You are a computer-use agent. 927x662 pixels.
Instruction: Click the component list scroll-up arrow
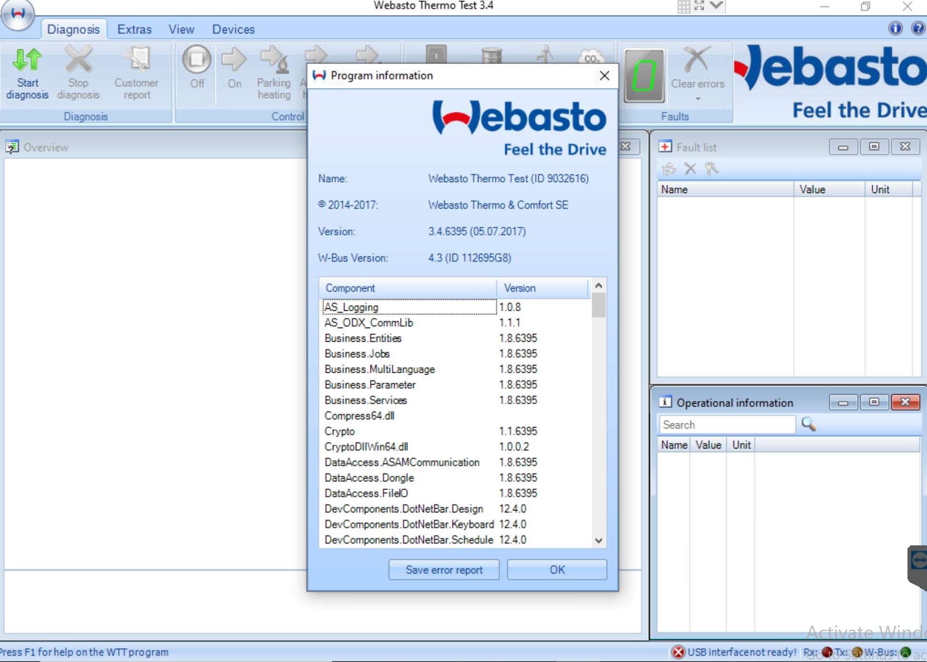pyautogui.click(x=599, y=285)
